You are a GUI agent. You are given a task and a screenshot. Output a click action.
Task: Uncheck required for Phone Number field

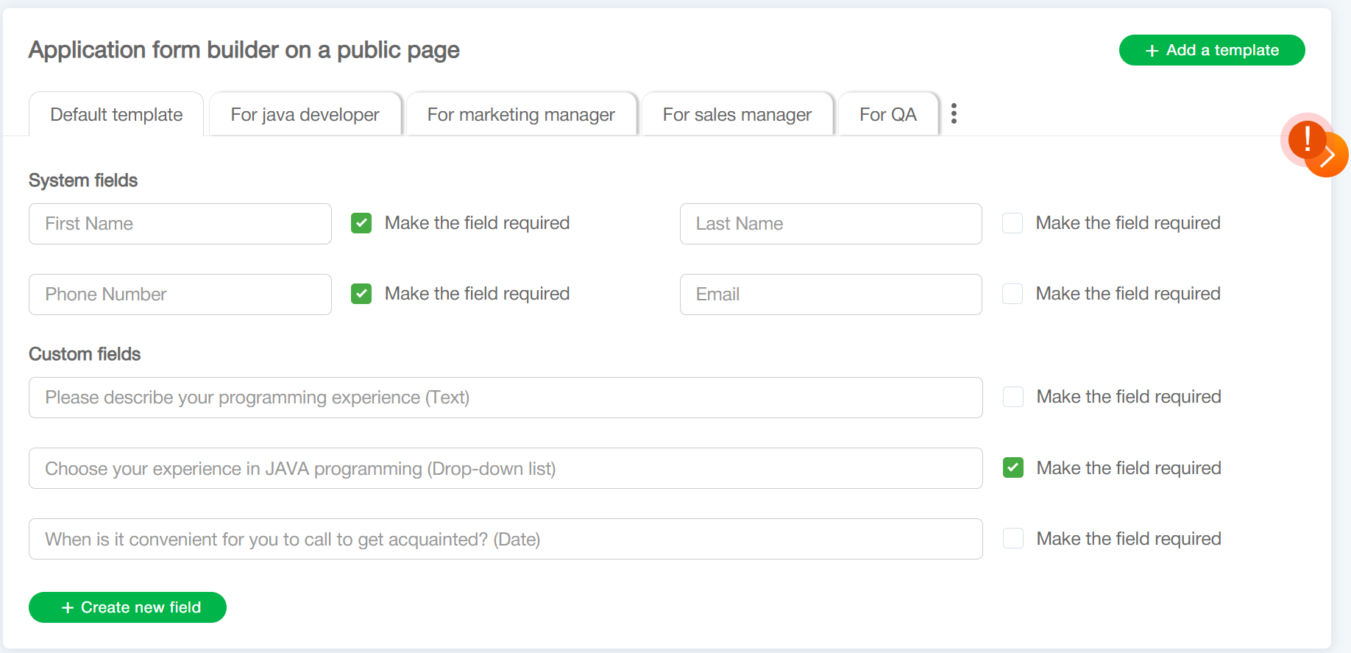[361, 294]
